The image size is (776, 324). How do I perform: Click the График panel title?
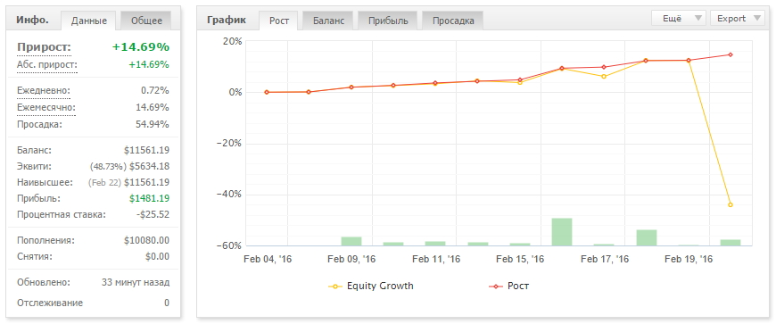point(226,21)
